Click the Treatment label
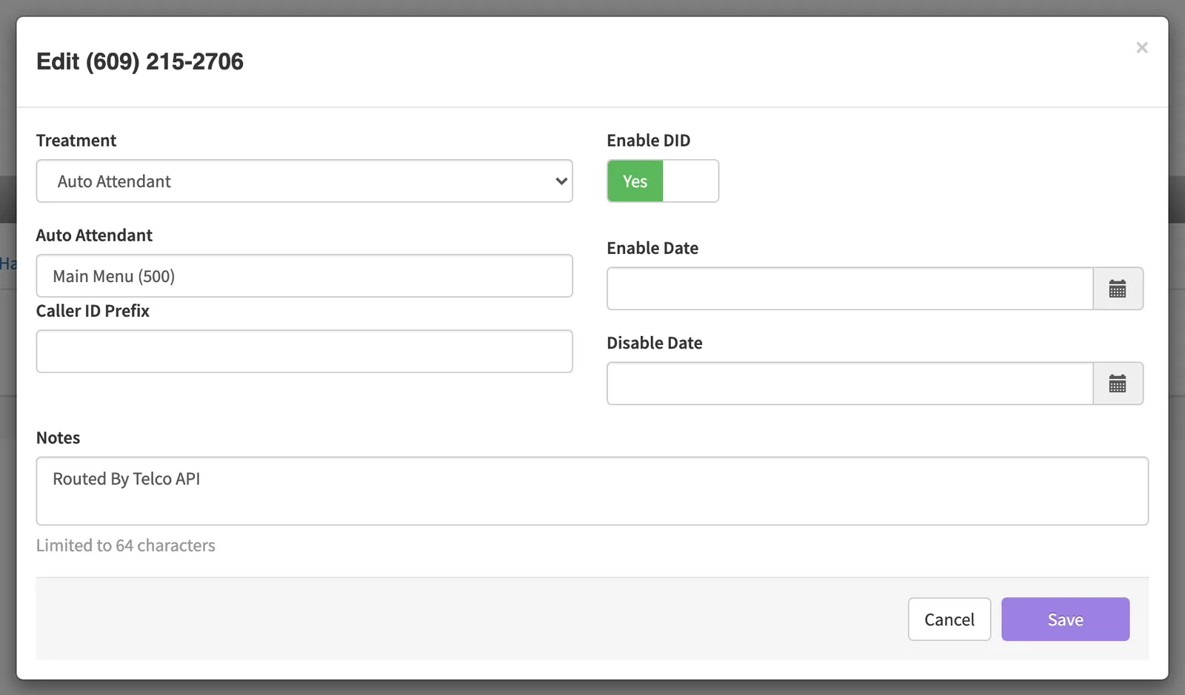1185x695 pixels. pyautogui.click(x=76, y=141)
